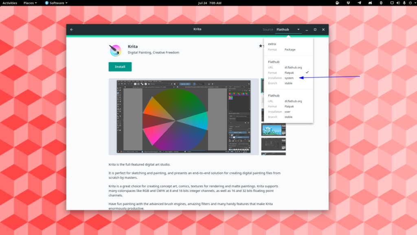Open the Software menu in the top bar
Screen dimensions: 417x235
tap(56, 3)
